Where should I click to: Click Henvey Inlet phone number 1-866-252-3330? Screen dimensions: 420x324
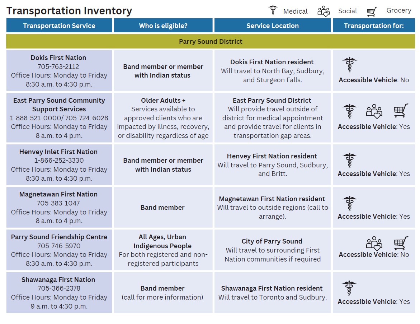59,161
